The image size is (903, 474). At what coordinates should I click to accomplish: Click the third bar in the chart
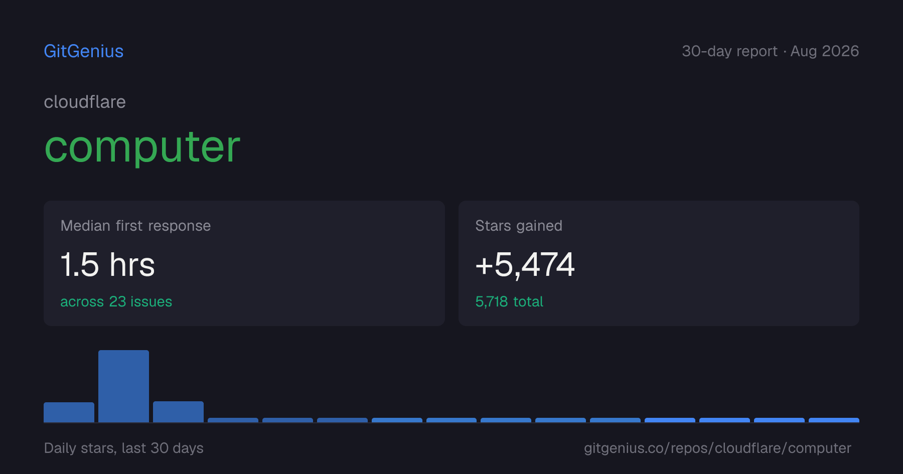[178, 412]
